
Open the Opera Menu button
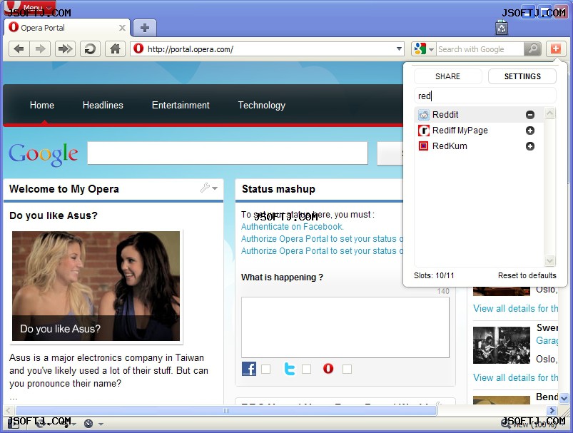[x=30, y=7]
